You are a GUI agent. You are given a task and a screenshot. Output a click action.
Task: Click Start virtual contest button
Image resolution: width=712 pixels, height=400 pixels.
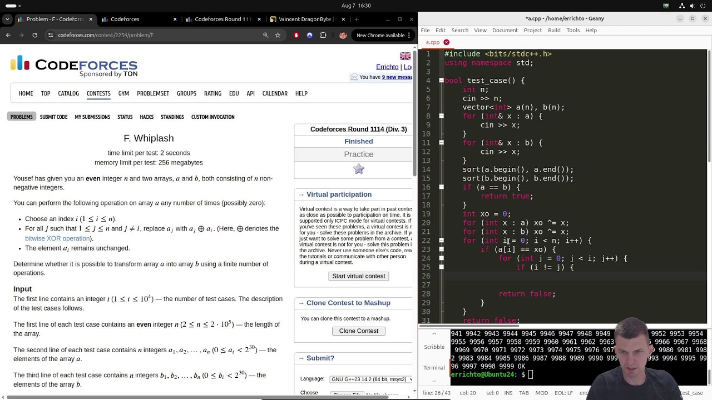359,276
